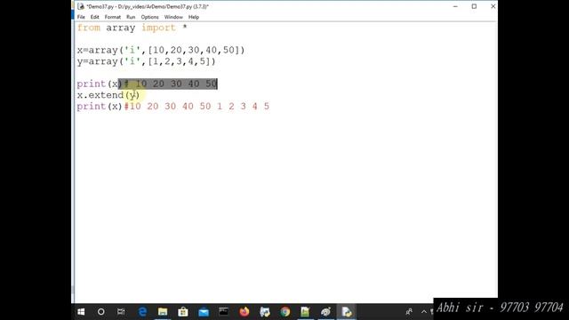Launch Google Chrome from the taskbar
This screenshot has width=569, height=320.
pos(285,312)
